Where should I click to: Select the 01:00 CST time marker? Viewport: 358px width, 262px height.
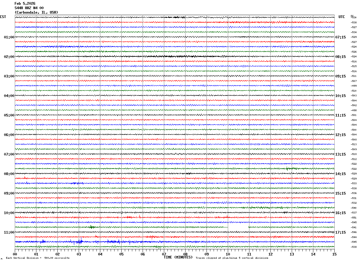pos(9,37)
